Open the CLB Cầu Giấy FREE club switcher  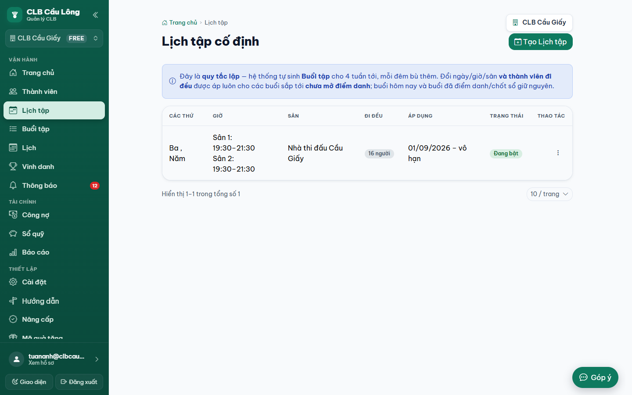(54, 38)
